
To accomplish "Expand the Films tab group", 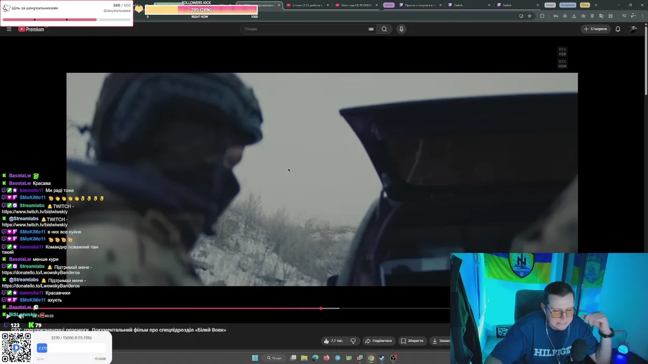I will pyautogui.click(x=585, y=5).
